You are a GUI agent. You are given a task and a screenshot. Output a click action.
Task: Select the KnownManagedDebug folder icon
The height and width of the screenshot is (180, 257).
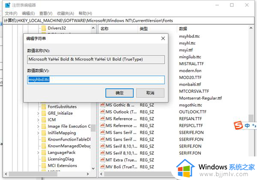click(x=44, y=146)
